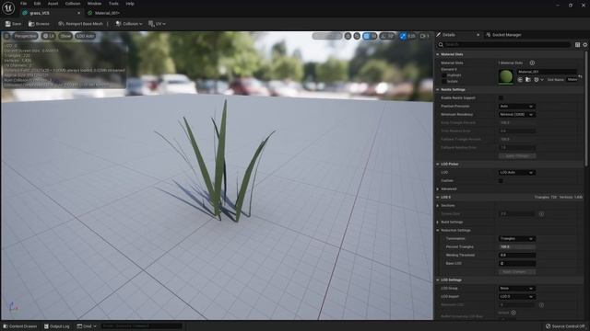Open the Window menu
Screen dimensions: 590x331
click(x=94, y=4)
